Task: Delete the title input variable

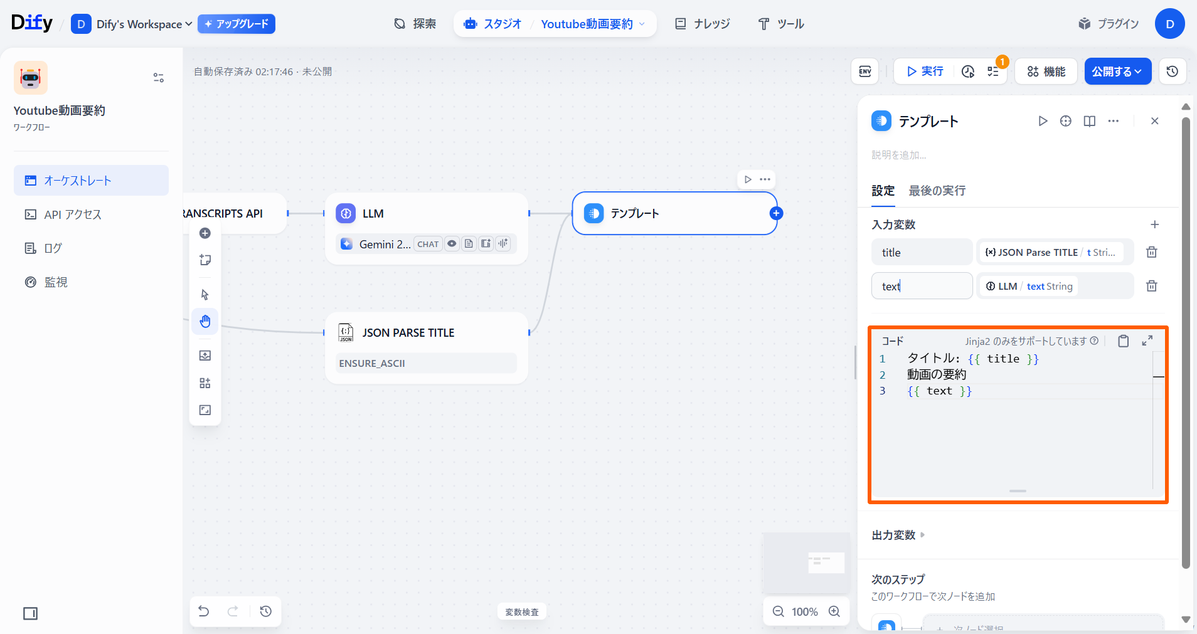Action: coord(1151,252)
